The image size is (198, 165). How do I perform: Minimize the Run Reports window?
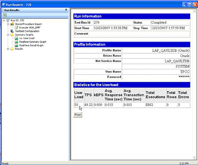[x=185, y=5]
